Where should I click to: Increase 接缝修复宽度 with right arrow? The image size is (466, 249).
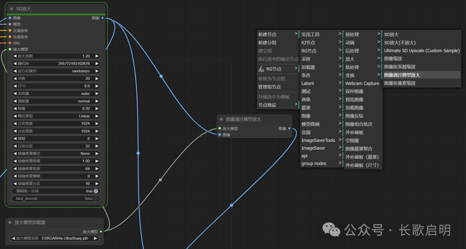(x=97, y=168)
